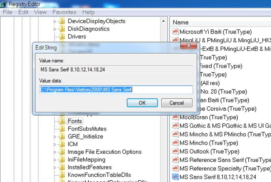
Task: Select the FontSubstitutes folder icon
Action: point(62,129)
